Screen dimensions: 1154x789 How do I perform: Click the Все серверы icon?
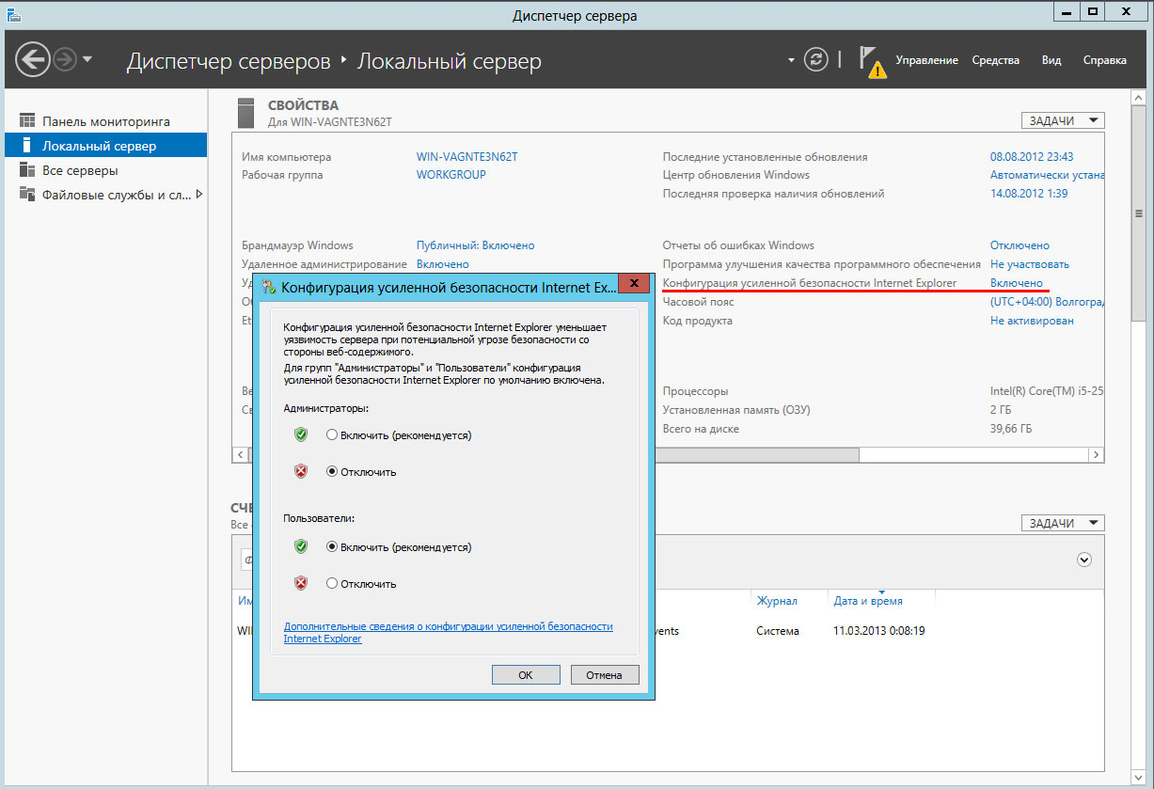[26, 170]
